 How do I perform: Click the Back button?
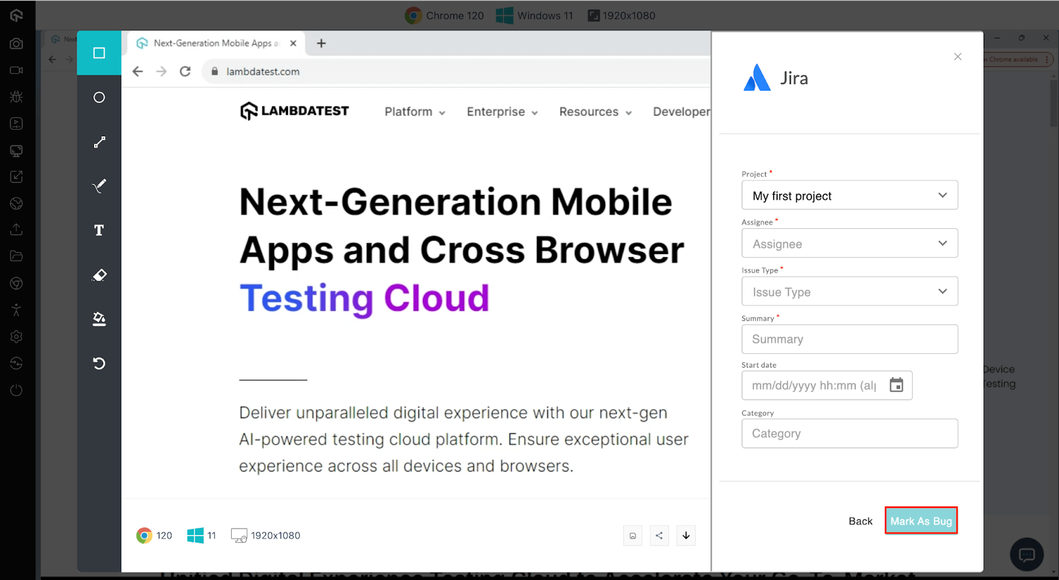[860, 521]
